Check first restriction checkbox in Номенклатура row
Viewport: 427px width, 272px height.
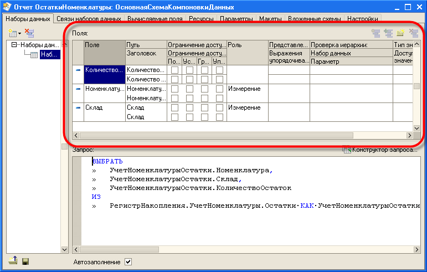[x=174, y=89]
